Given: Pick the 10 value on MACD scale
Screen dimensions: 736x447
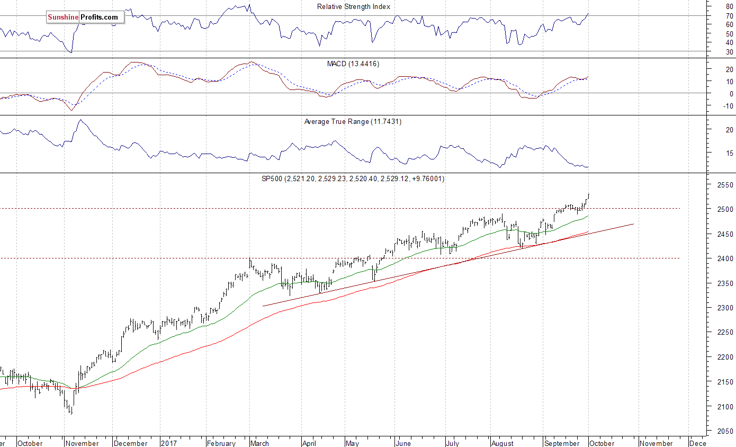Looking at the screenshot, I should coord(730,82).
